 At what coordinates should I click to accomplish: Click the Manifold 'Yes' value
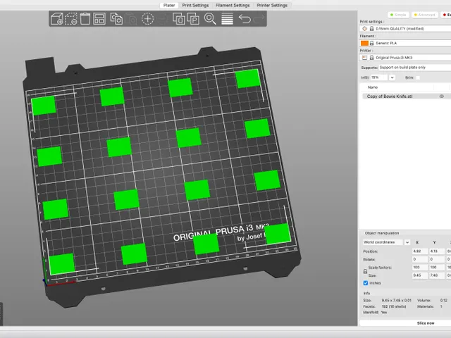[384, 313]
